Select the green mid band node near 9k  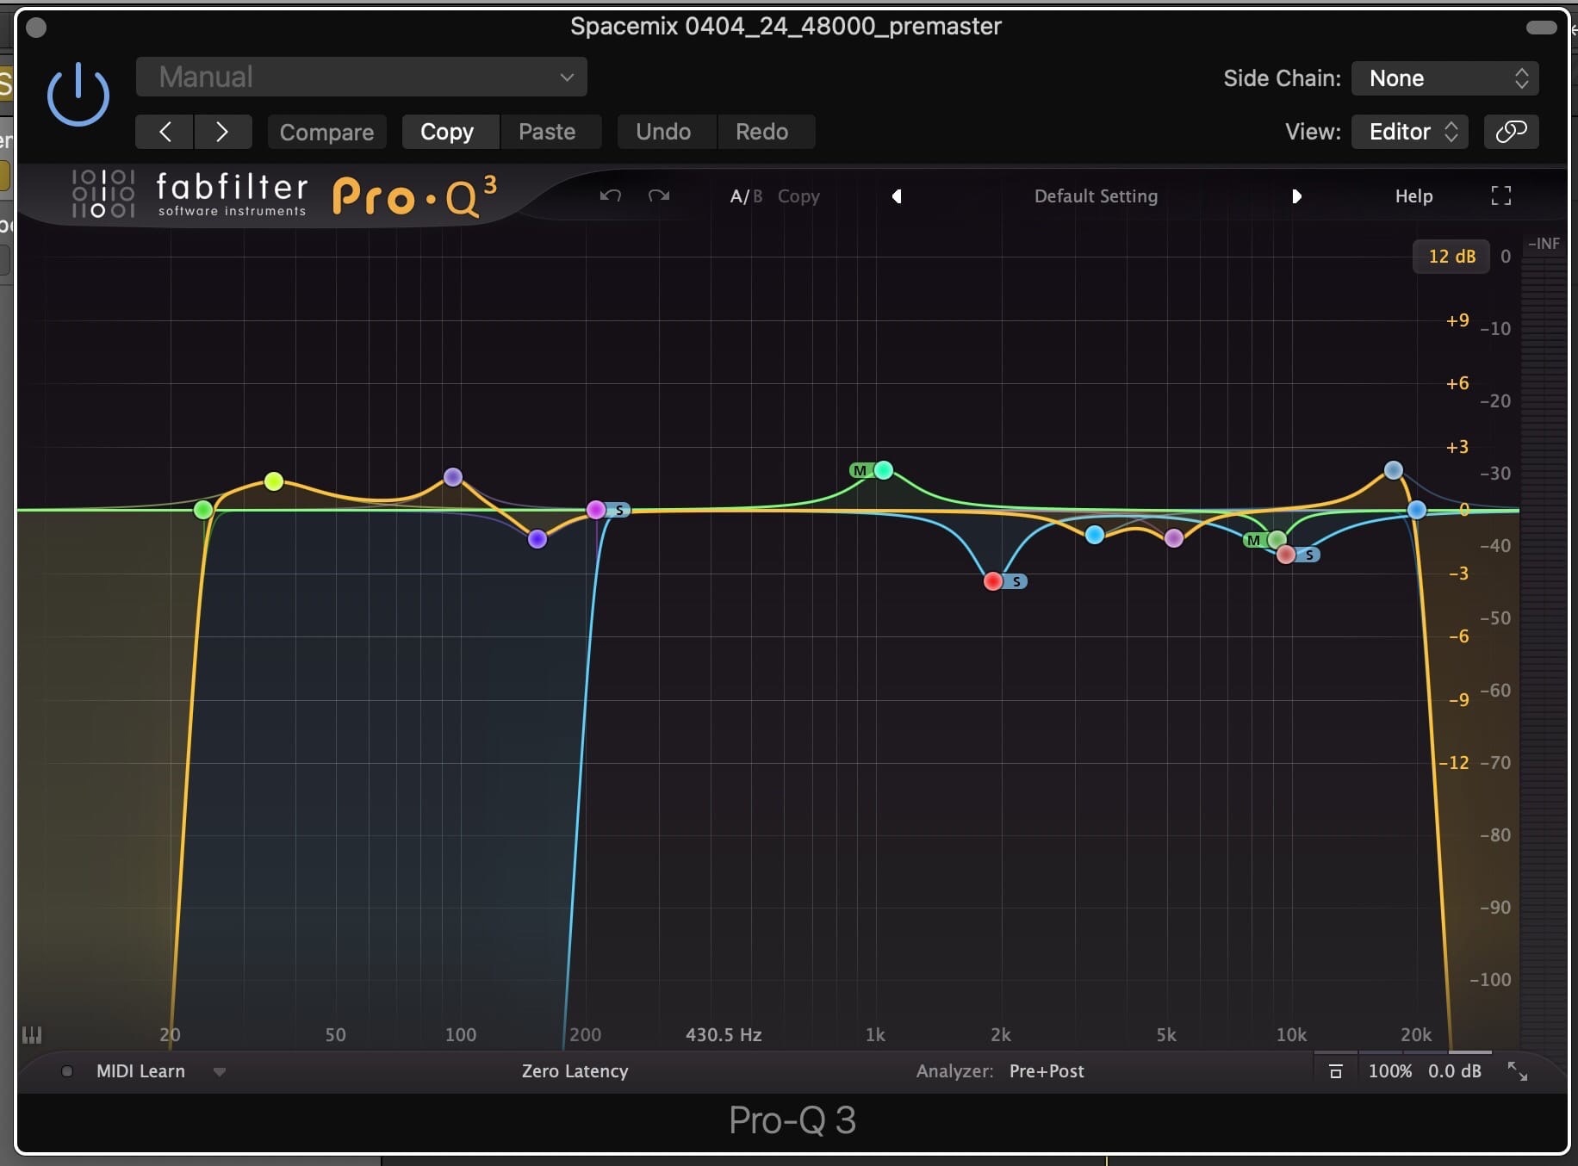pyautogui.click(x=1277, y=540)
